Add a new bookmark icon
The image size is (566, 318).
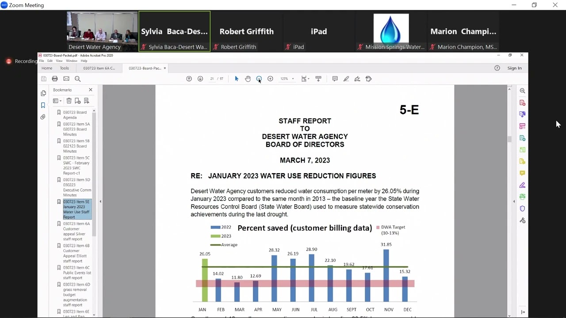(77, 101)
